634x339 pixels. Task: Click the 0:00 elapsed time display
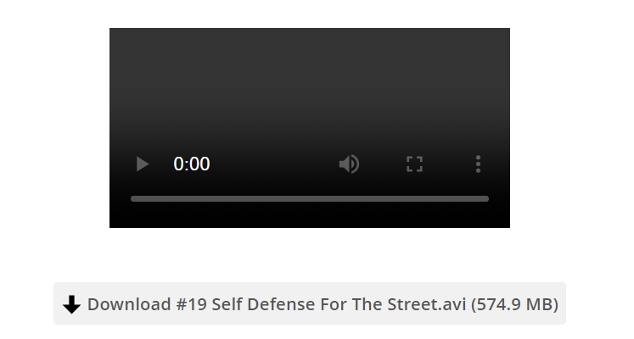(x=192, y=164)
